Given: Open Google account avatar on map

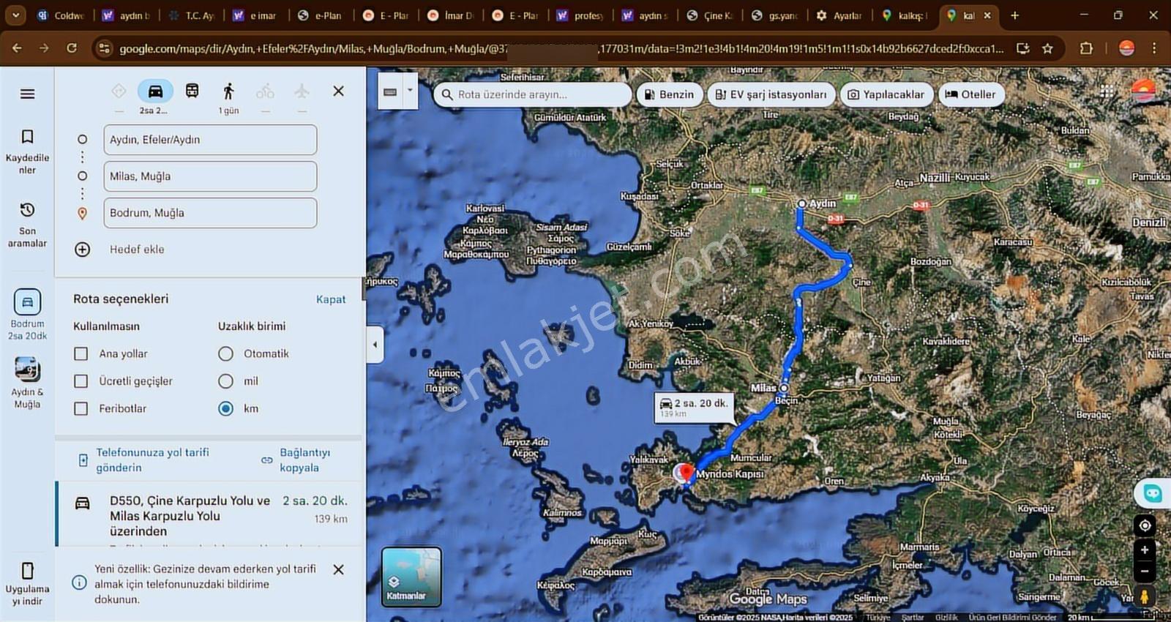Looking at the screenshot, I should (1143, 91).
